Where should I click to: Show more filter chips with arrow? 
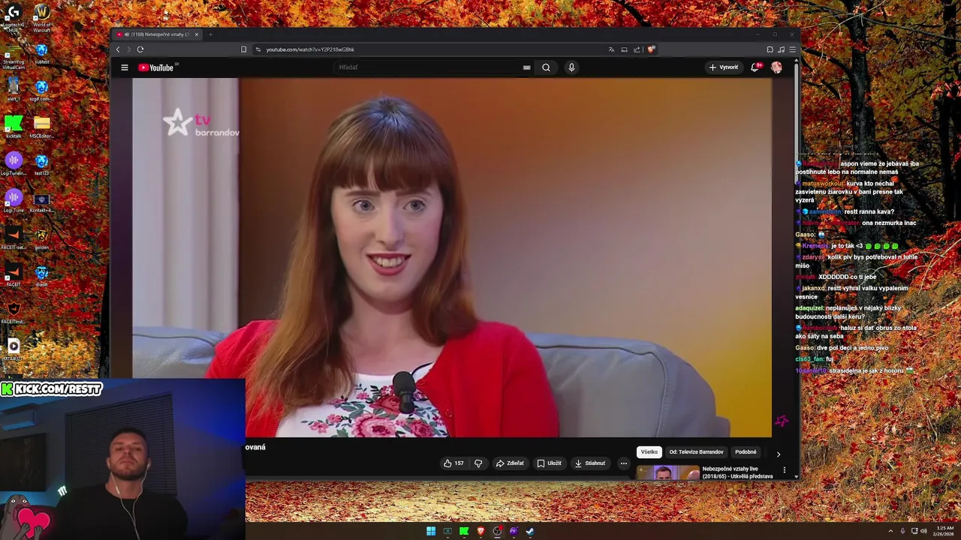click(x=778, y=454)
